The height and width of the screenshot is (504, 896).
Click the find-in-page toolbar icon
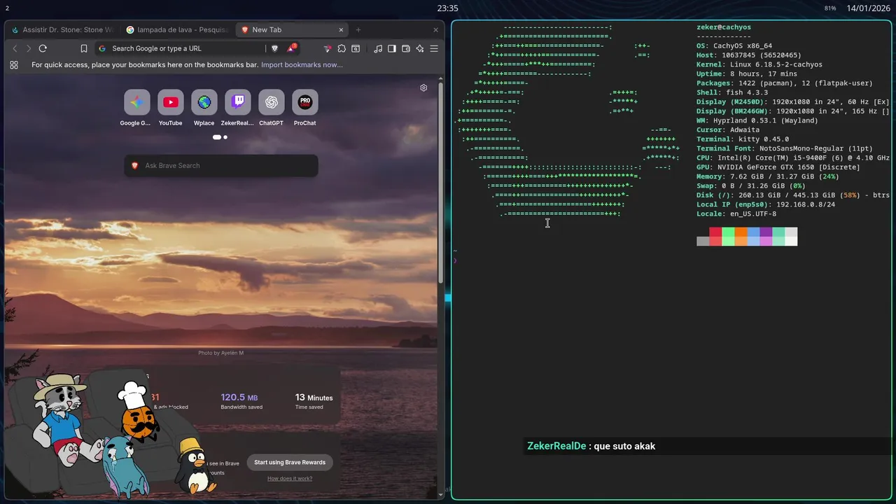click(x=356, y=48)
